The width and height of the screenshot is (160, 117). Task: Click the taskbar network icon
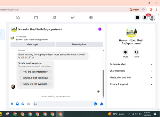(x=133, y=114)
